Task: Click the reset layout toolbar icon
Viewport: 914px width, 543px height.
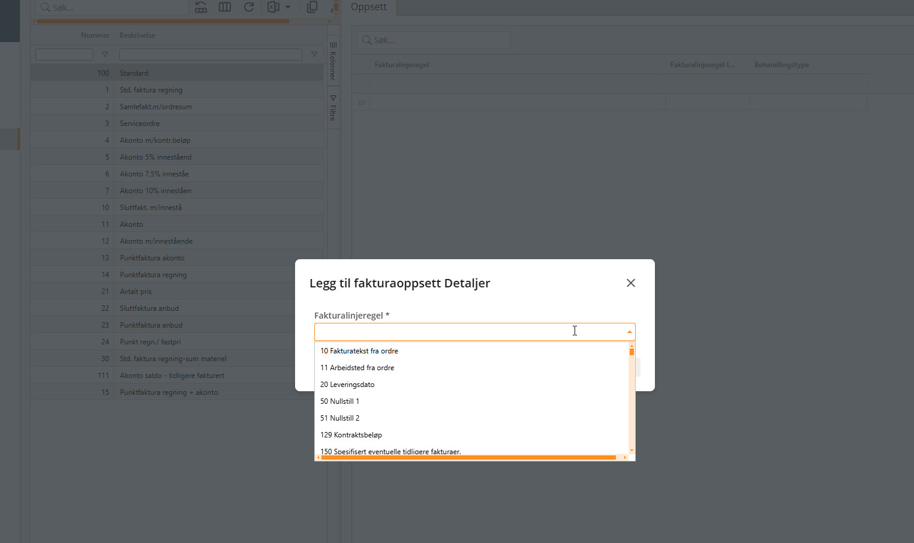Action: pos(201,7)
